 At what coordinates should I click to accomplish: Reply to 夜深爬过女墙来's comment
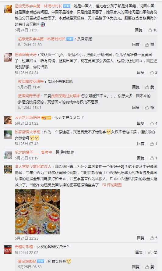pyautogui.click(x=136, y=87)
